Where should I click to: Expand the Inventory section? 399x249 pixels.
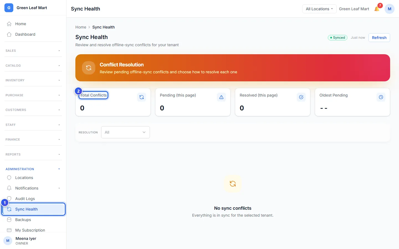coord(33,80)
